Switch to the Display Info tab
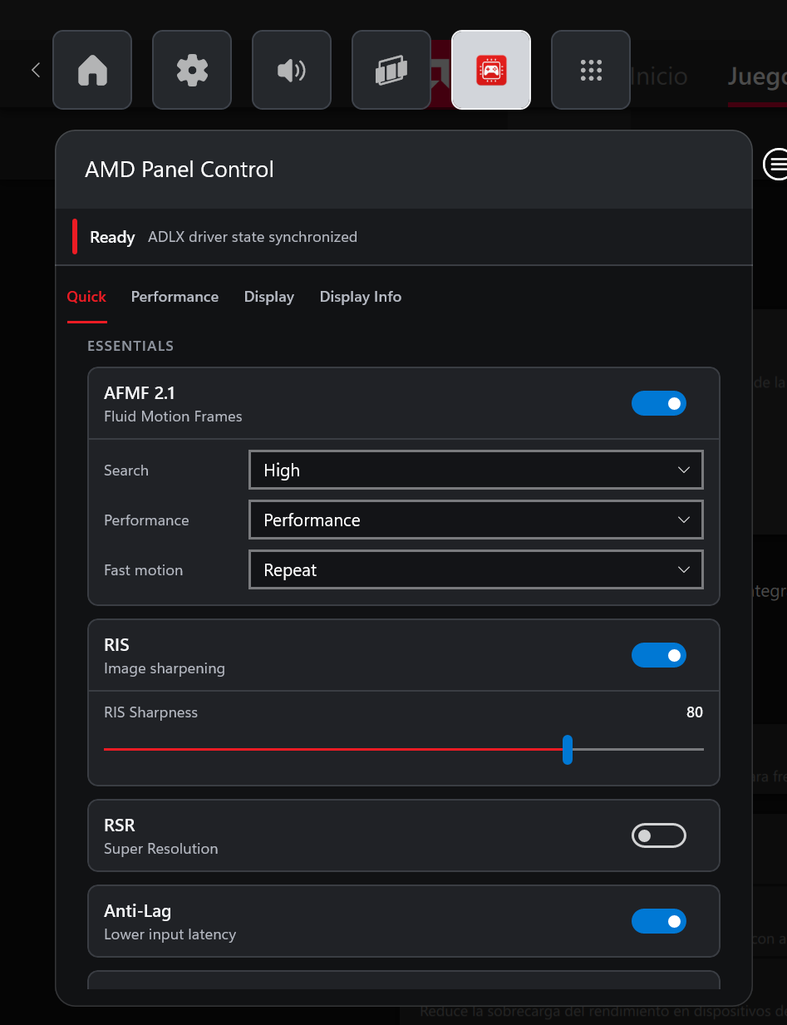This screenshot has width=787, height=1025. tap(361, 297)
